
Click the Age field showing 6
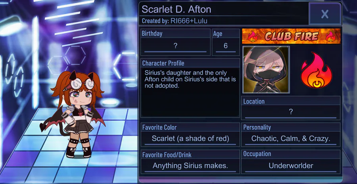[x=226, y=46]
